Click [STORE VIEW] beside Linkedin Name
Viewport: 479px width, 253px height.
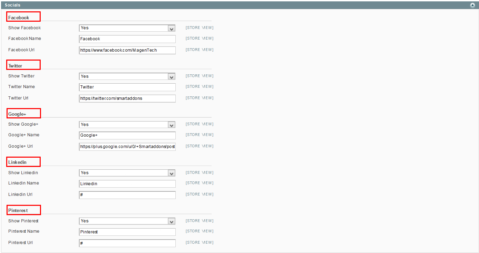point(200,183)
